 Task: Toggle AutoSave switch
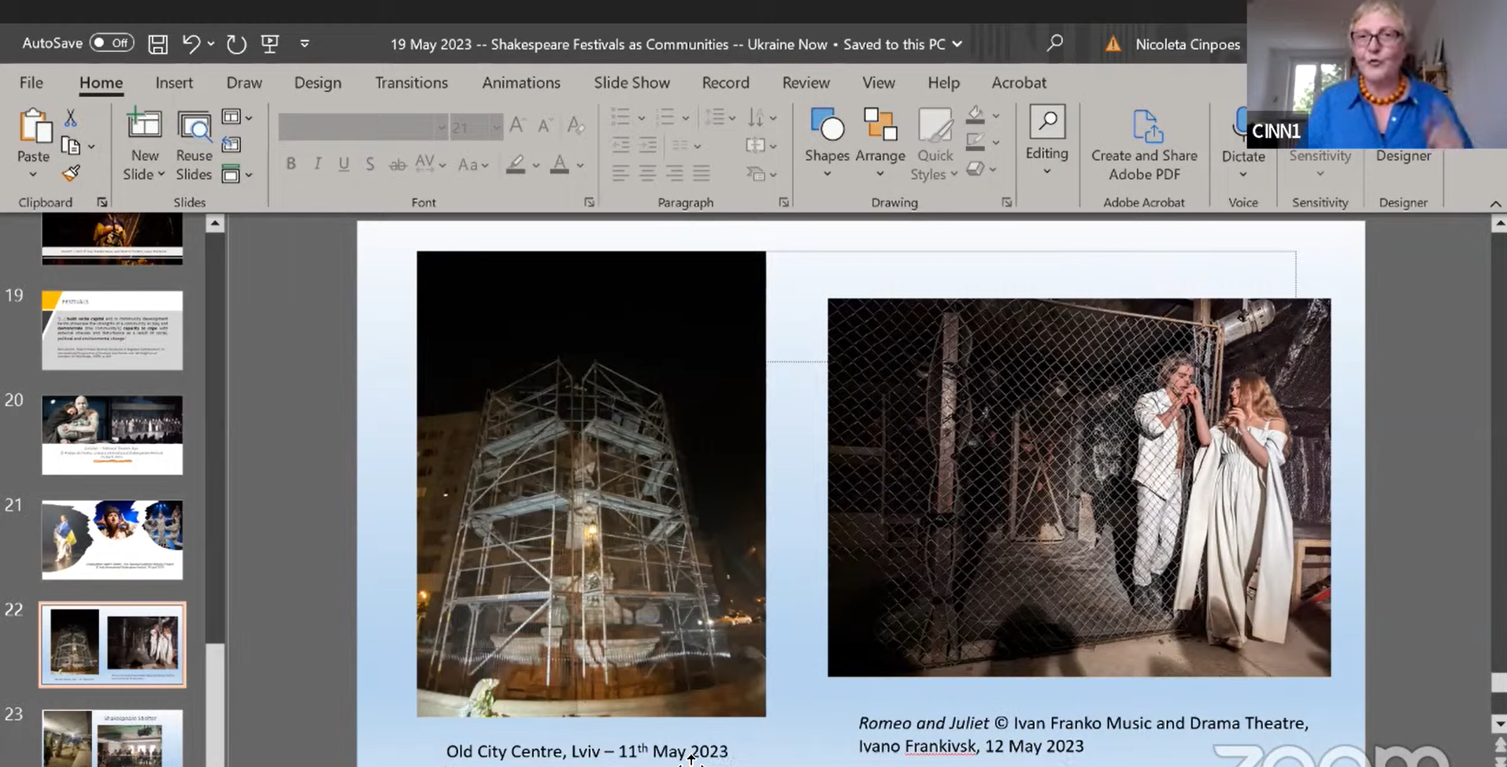[x=112, y=43]
